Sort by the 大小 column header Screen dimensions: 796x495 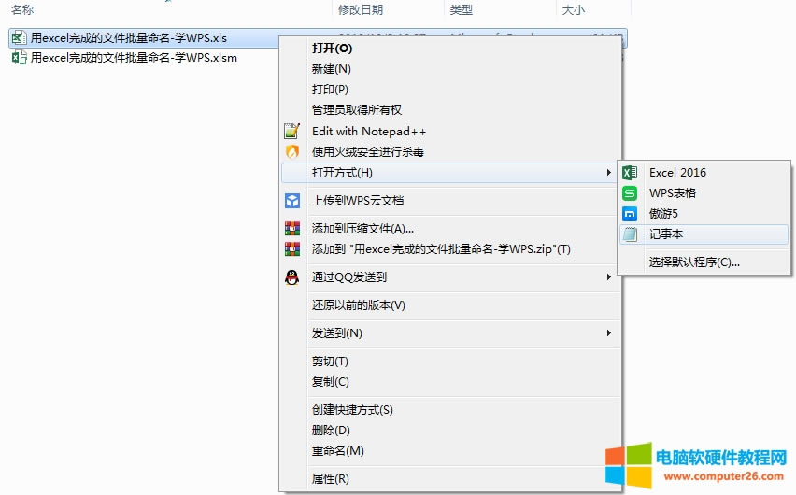(573, 9)
